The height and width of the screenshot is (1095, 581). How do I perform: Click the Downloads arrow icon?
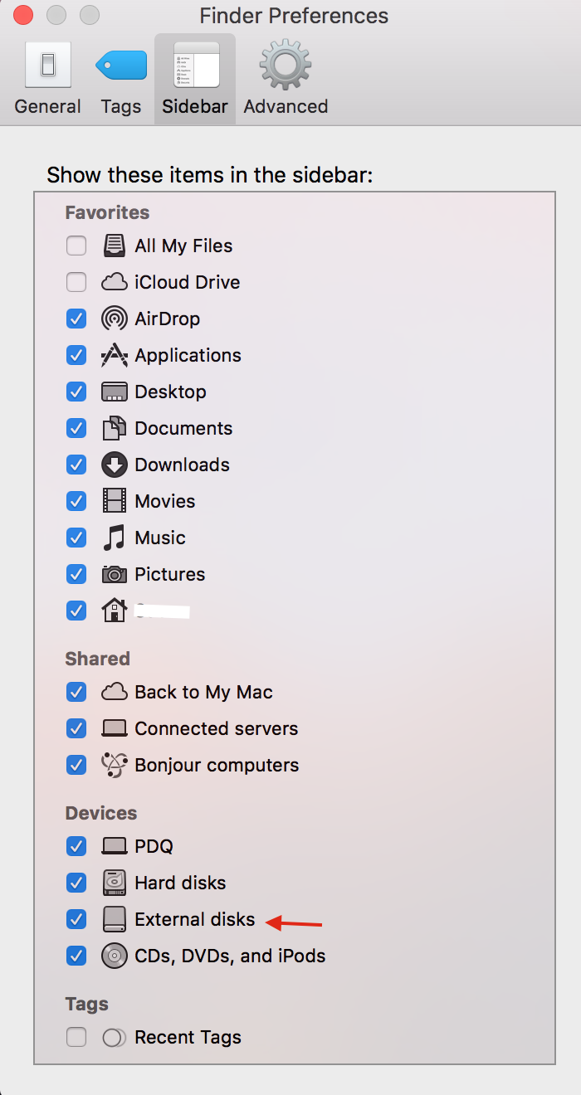tap(115, 465)
